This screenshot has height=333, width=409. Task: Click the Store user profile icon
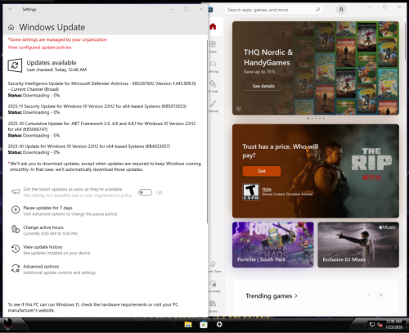click(341, 10)
